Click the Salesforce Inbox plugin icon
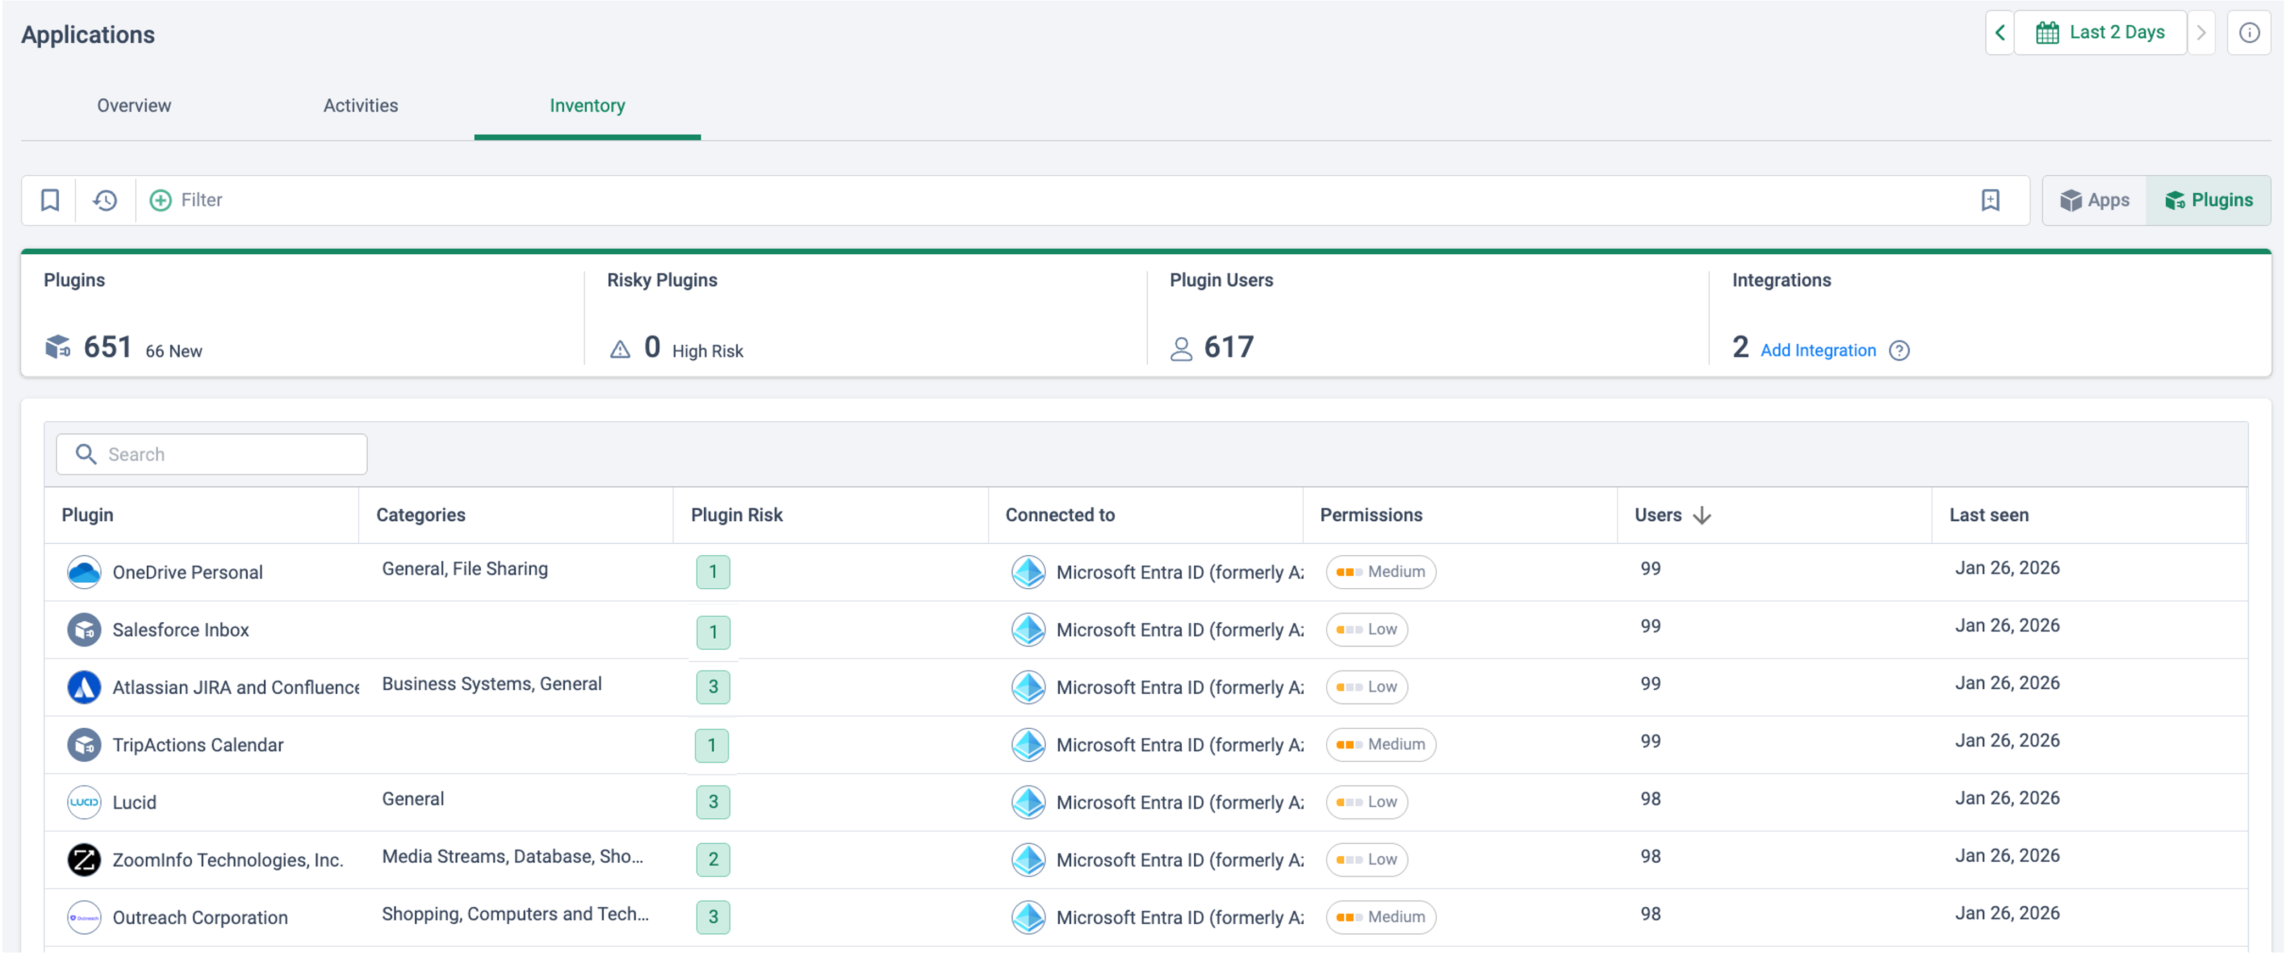 tap(84, 630)
